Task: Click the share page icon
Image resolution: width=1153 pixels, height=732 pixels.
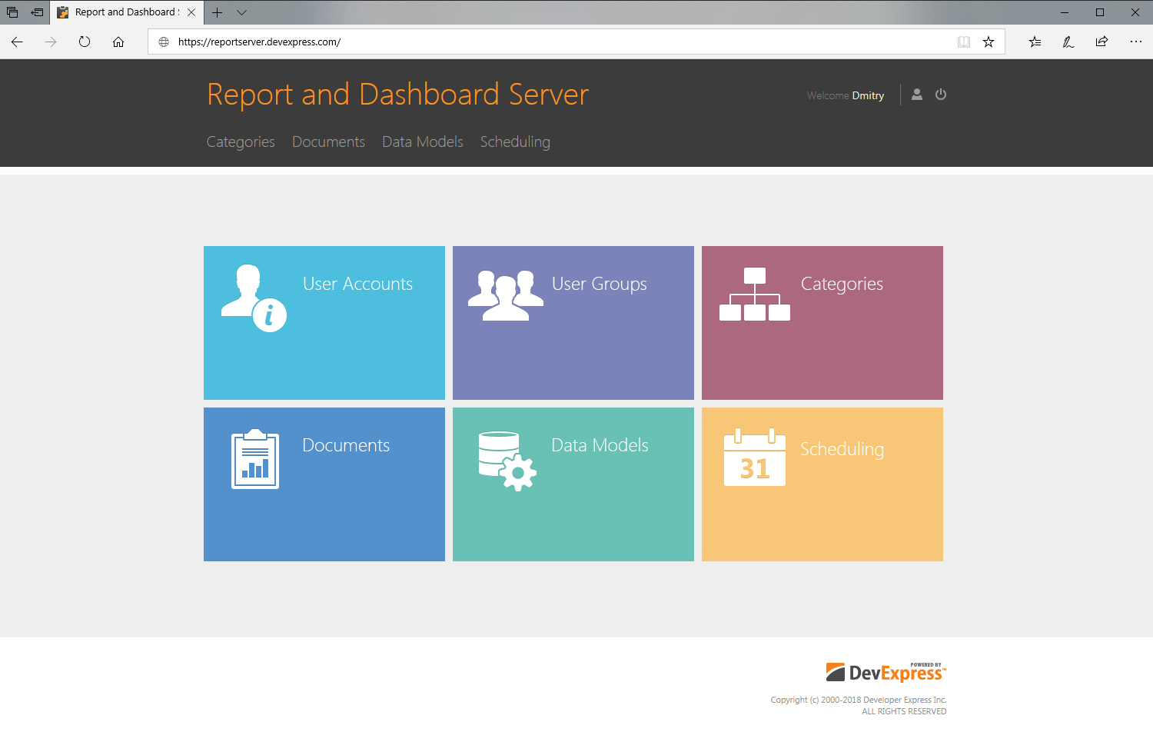Action: click(1102, 42)
